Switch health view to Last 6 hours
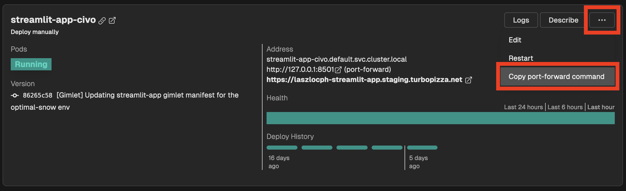 pyautogui.click(x=565, y=107)
